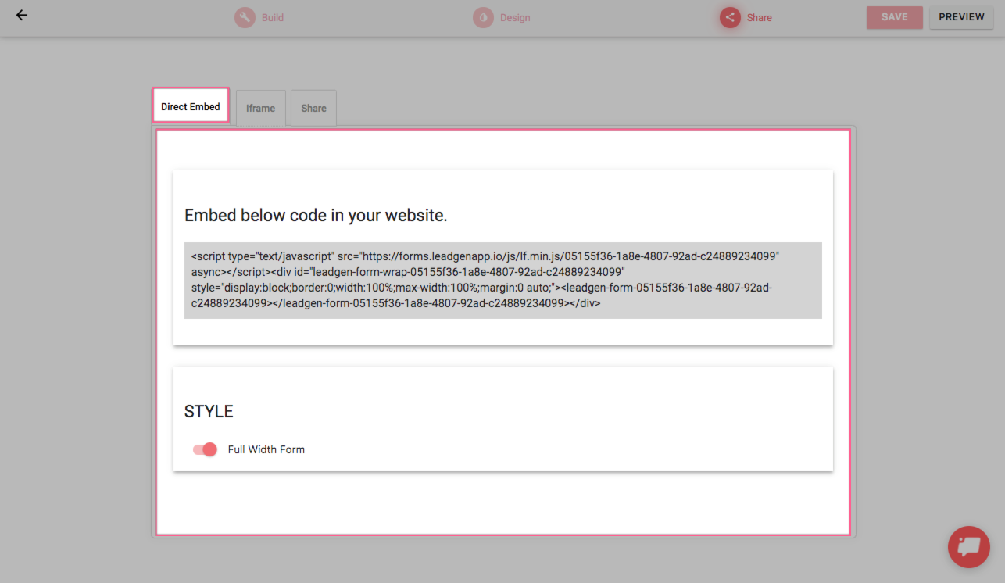Open the chat support bubble icon
The width and height of the screenshot is (1005, 583).
pos(968,546)
